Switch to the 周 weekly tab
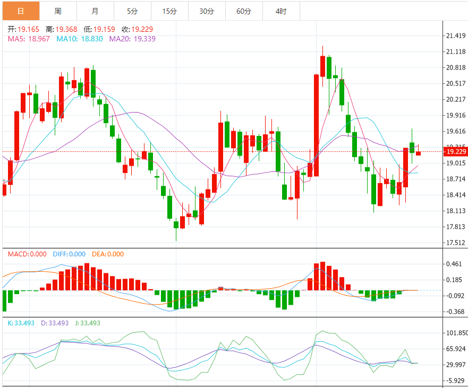Image resolution: width=468 pixels, height=388 pixels. click(57, 11)
